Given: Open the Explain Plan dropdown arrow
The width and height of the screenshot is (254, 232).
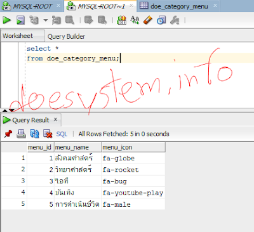Looking at the screenshot, I should coord(46,20).
